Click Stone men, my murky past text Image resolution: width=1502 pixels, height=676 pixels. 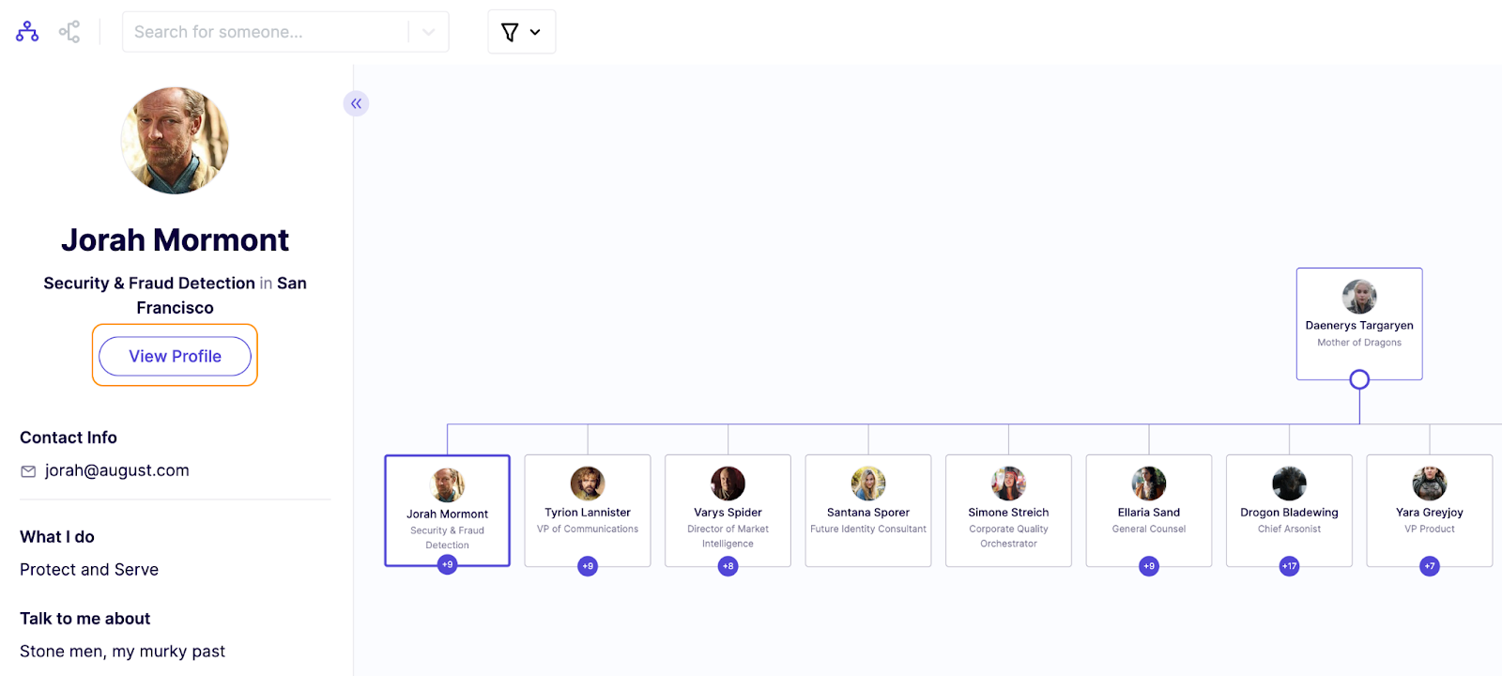[123, 652]
